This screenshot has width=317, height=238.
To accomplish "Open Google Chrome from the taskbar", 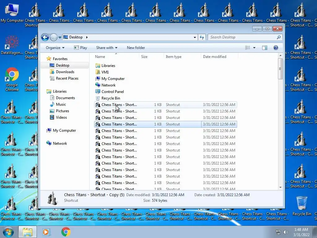I will 66,232.
